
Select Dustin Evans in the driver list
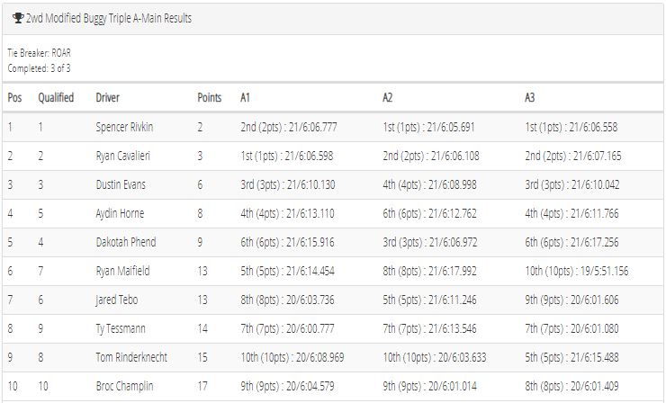pos(121,184)
